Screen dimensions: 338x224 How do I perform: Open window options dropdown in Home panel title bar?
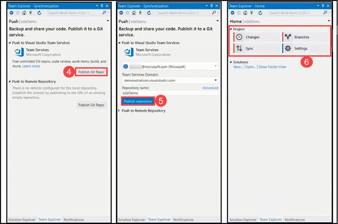(x=318, y=6)
